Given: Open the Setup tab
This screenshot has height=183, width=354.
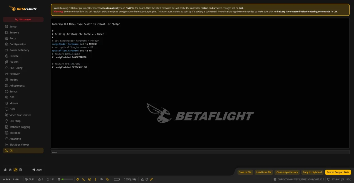Looking at the screenshot, I should 23,27.
